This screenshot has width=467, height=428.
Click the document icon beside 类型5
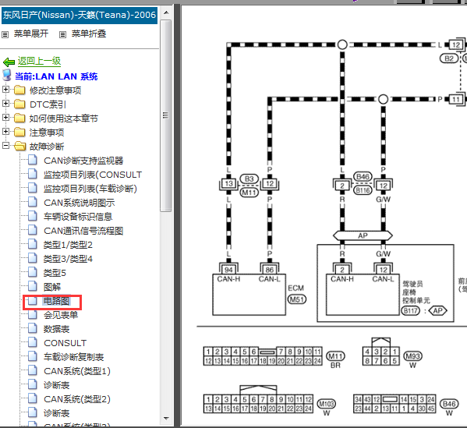[33, 272]
